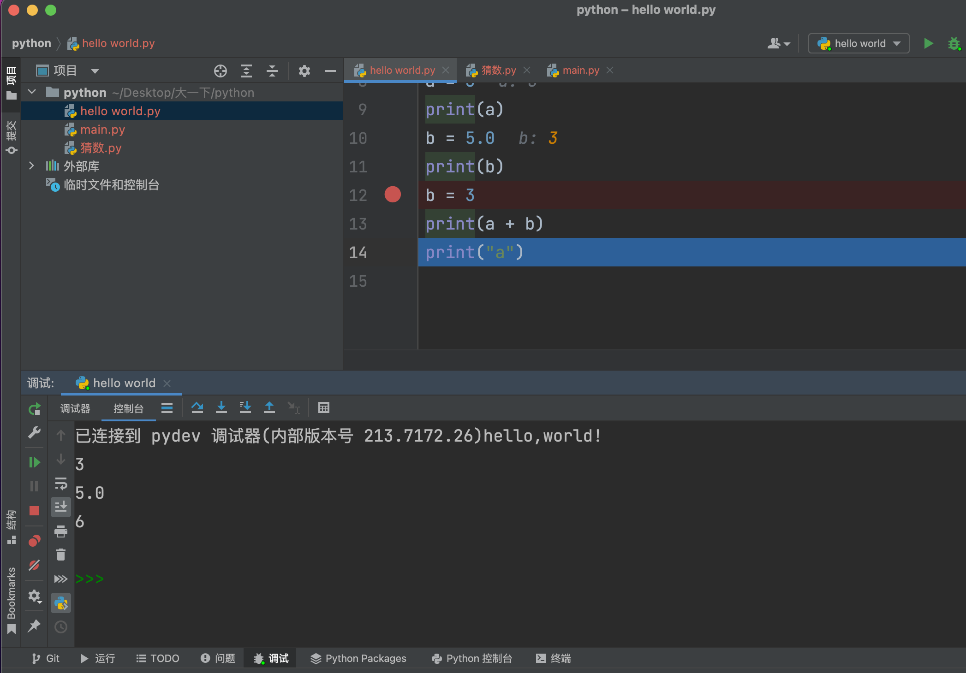This screenshot has height=673, width=966.
Task: Toggle soft-wrap in console
Action: coord(61,484)
